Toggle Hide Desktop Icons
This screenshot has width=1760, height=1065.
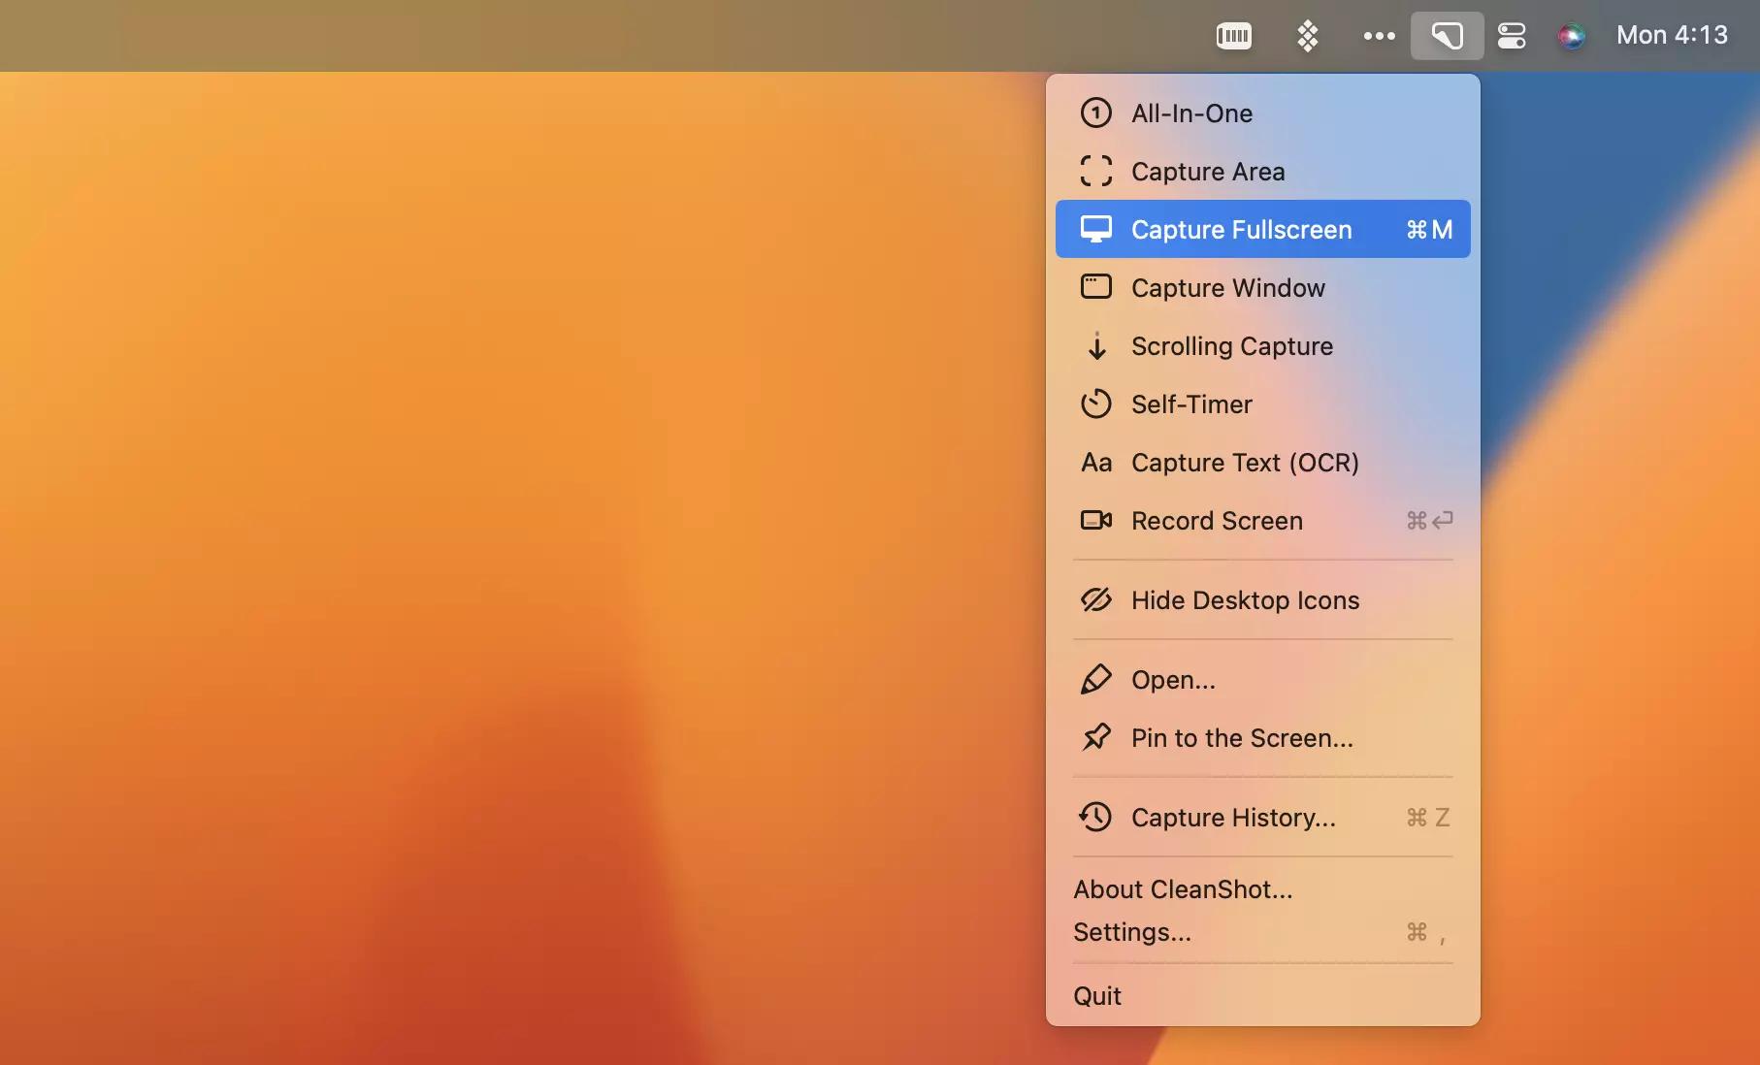tap(1263, 600)
